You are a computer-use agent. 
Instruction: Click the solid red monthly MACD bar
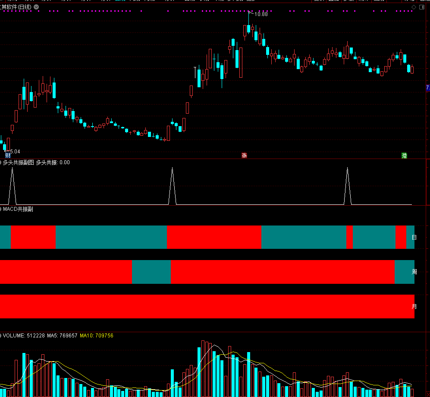pyautogui.click(x=207, y=306)
